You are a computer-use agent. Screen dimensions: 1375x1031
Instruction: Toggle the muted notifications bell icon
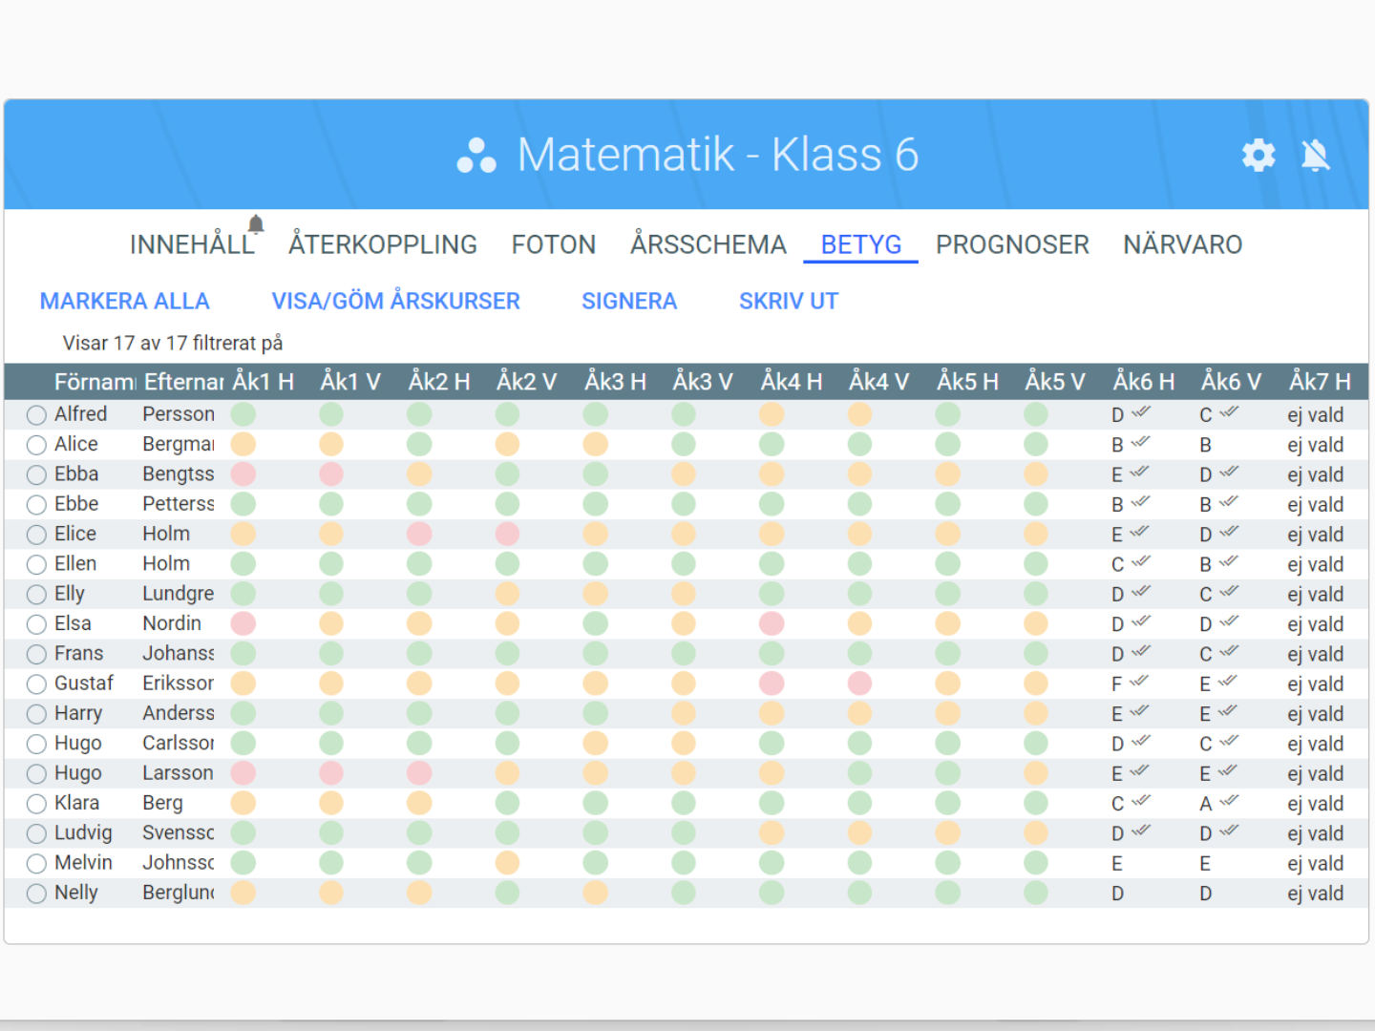point(1315,155)
